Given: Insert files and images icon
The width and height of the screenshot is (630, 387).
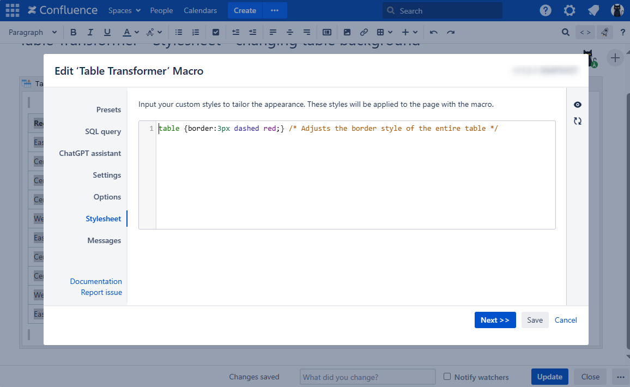Looking at the screenshot, I should click(347, 32).
